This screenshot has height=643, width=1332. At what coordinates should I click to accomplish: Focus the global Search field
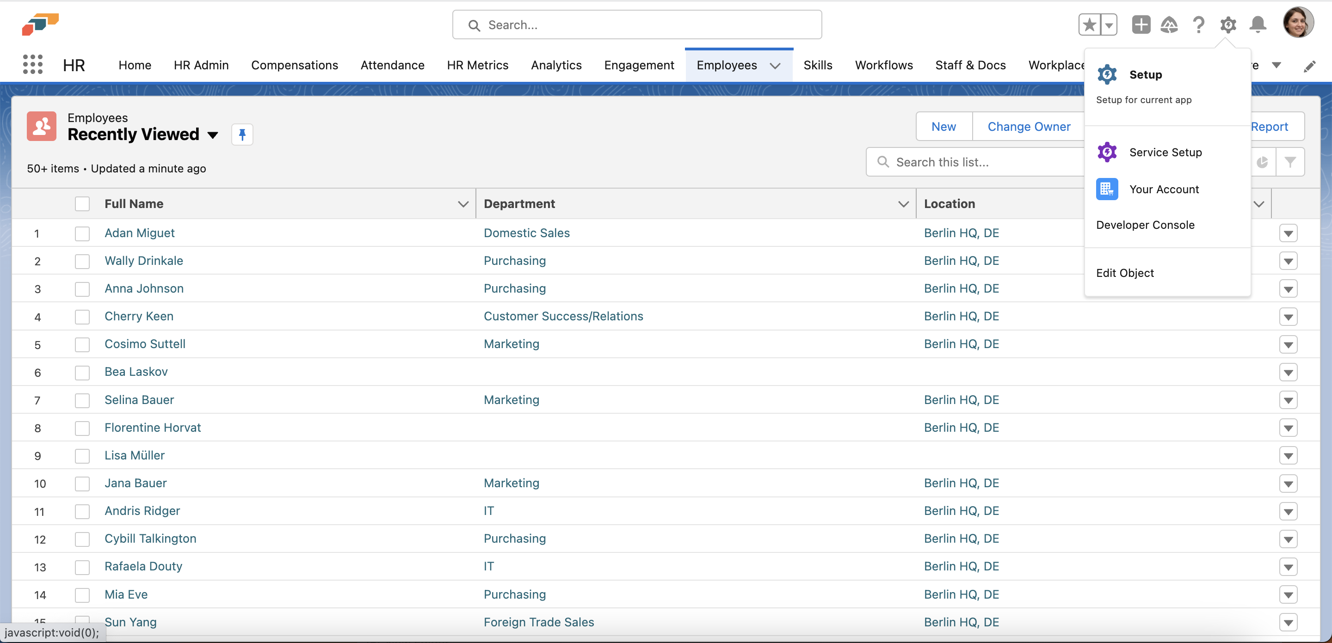tap(636, 25)
